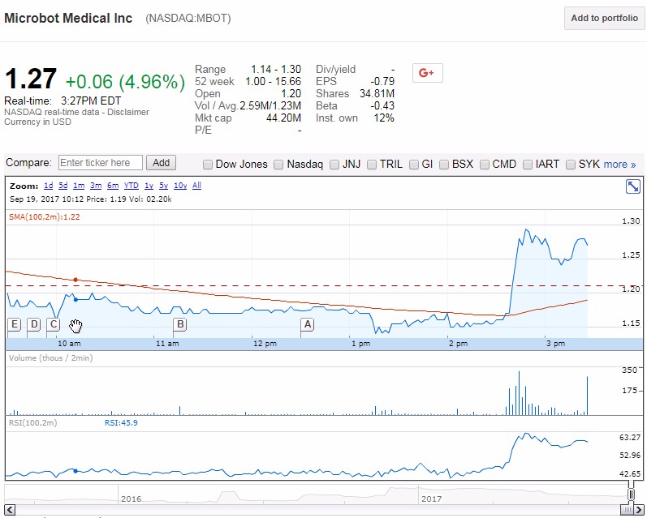Grab the timeline range handle
Viewport: 647px width, 518px height.
631,494
